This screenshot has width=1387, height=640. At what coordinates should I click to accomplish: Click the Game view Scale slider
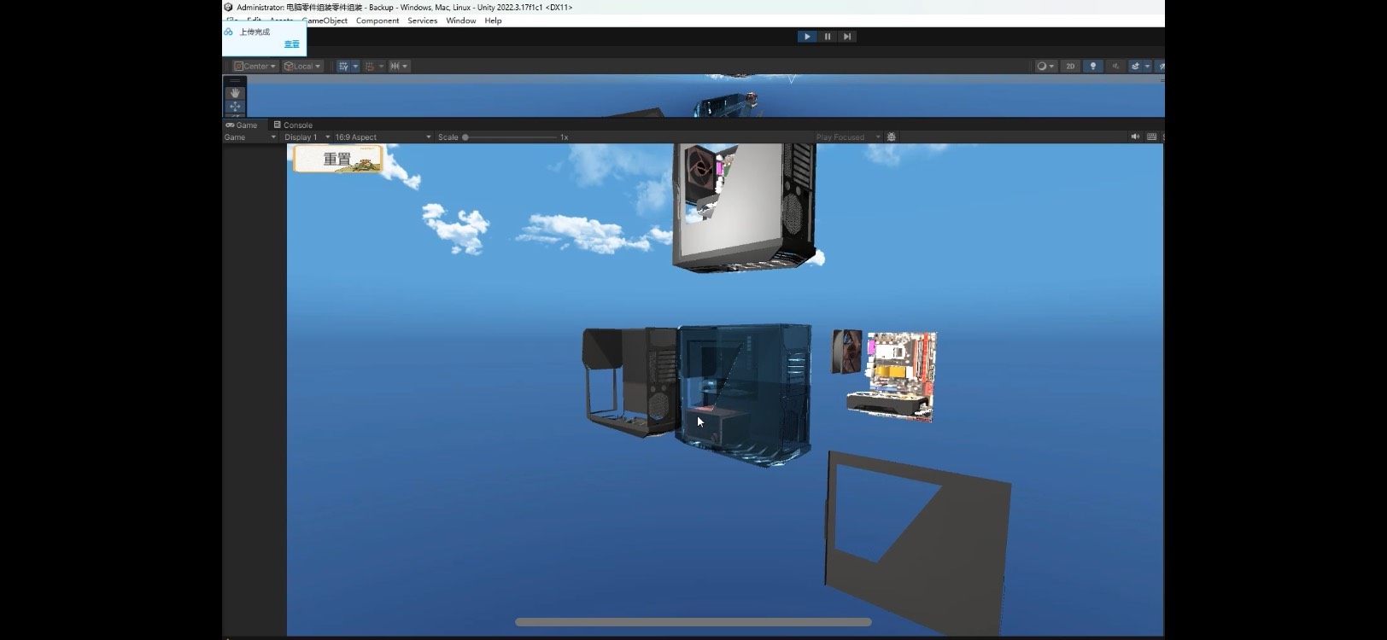tap(511, 137)
